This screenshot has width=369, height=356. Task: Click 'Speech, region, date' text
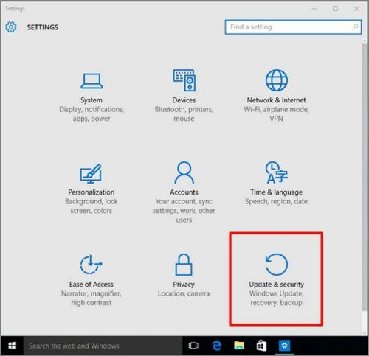click(x=276, y=201)
